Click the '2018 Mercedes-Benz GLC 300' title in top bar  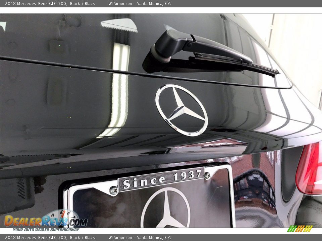tap(36, 3)
